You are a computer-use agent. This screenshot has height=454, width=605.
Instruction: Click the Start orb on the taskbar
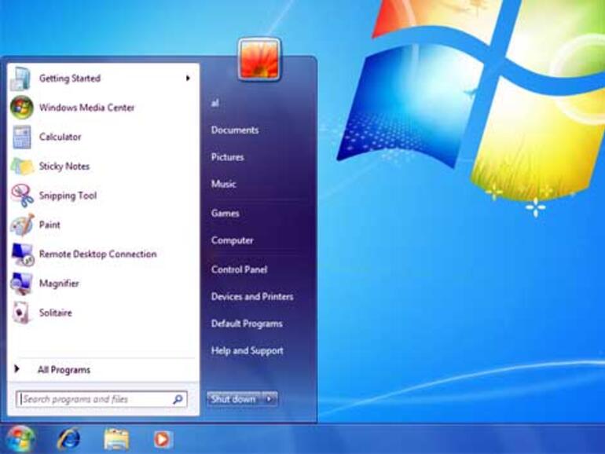pos(20,438)
